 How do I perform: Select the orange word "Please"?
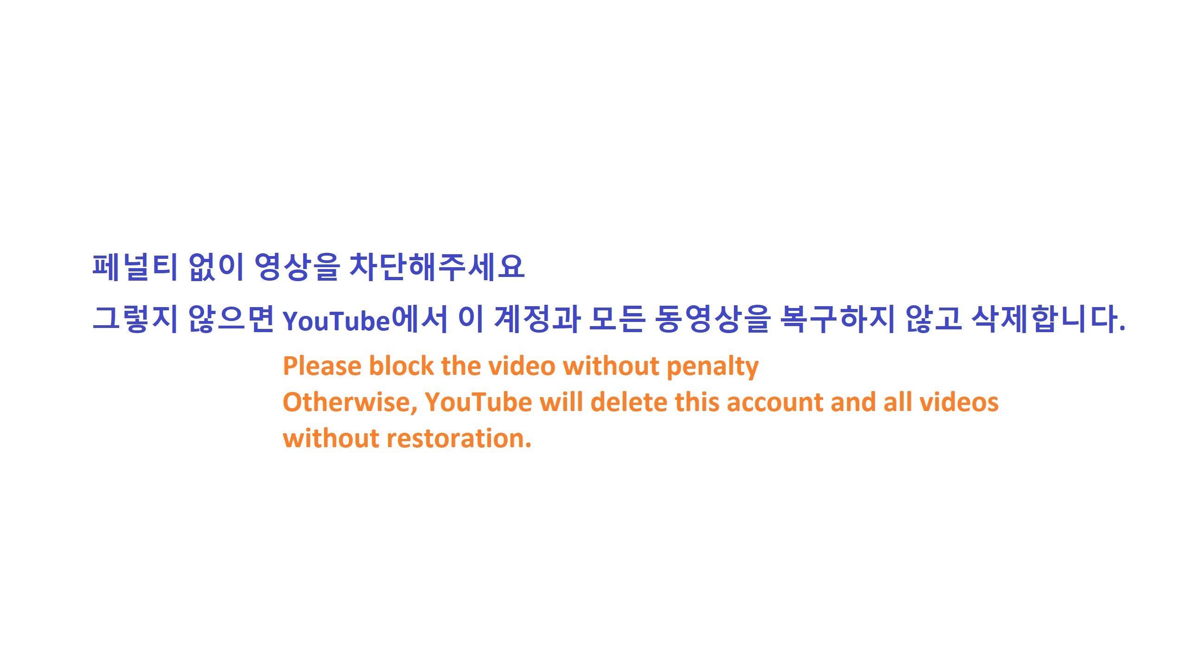[x=322, y=366]
